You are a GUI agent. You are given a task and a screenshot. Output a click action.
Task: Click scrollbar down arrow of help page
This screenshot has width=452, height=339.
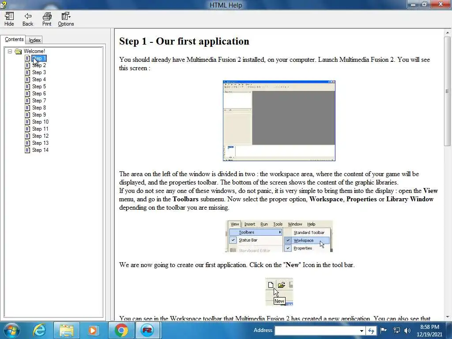click(x=448, y=316)
